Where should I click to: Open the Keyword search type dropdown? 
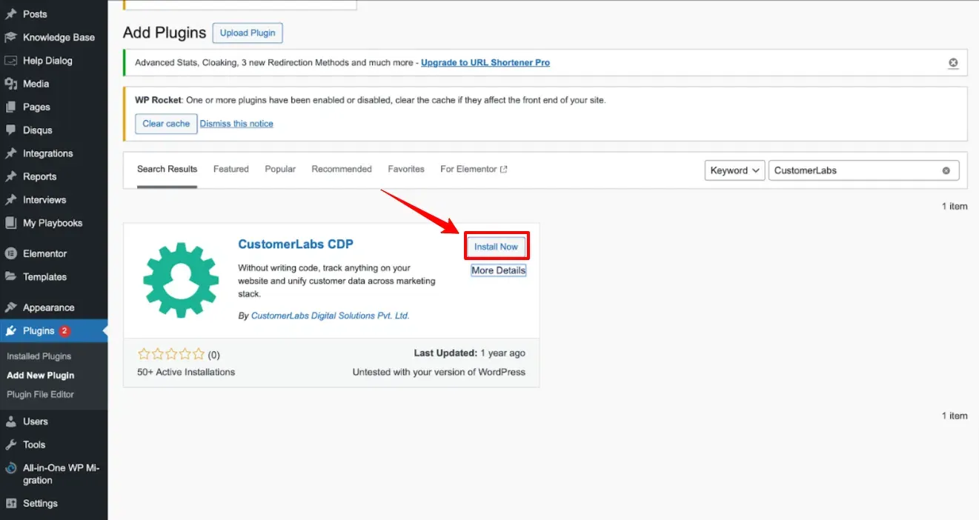coord(734,170)
